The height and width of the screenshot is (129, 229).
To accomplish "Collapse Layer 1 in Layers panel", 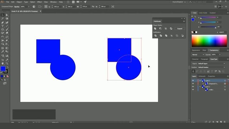I will coord(200,87).
